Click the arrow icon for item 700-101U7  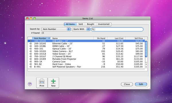coord(31,56)
